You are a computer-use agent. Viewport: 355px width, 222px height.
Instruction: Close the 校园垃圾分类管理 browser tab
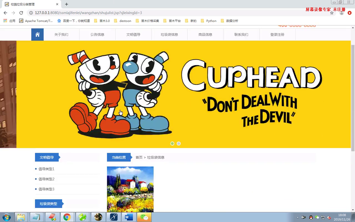click(57, 4)
